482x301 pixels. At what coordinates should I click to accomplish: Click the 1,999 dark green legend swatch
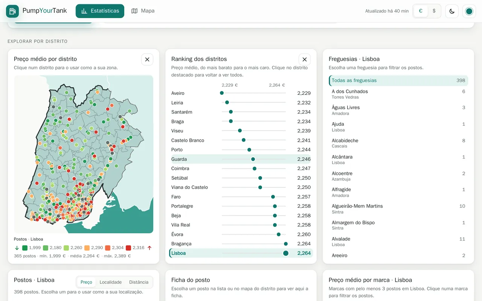(x=25, y=248)
